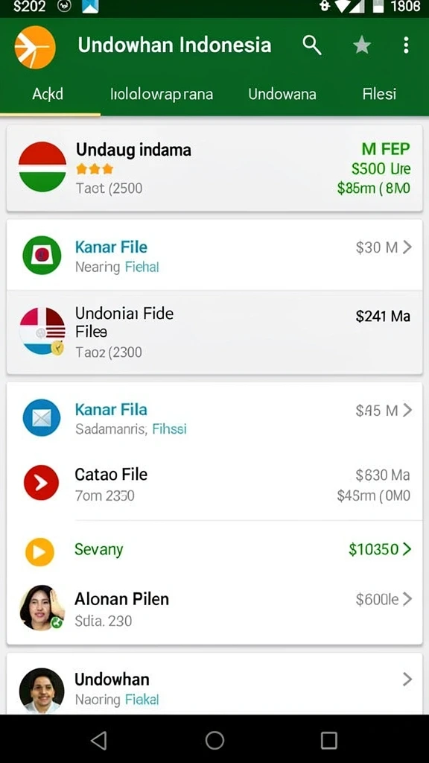Expand Kanar Fila row via $45 M chevron

[407, 411]
